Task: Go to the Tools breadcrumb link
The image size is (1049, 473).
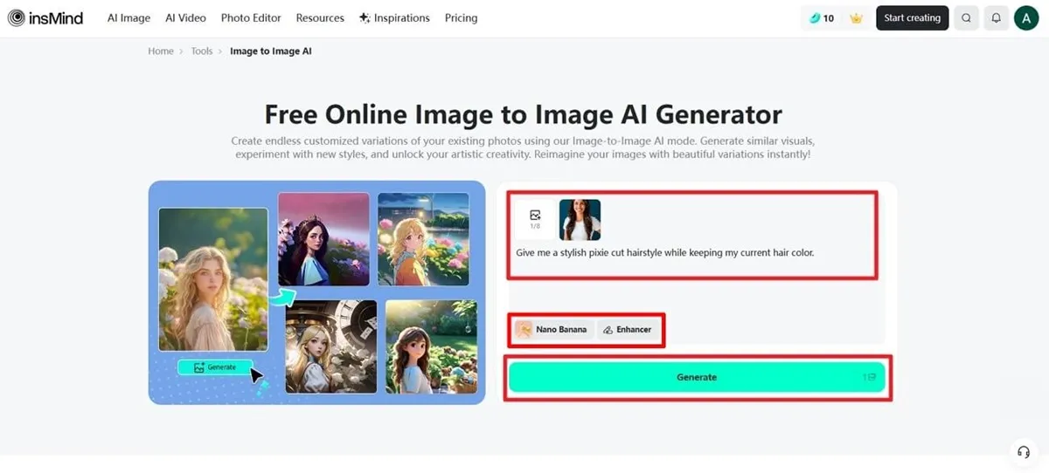Action: click(x=202, y=51)
